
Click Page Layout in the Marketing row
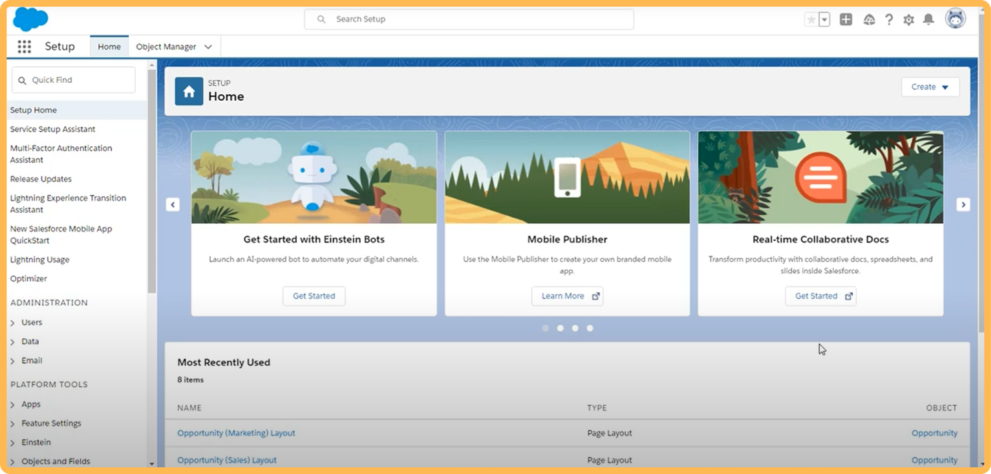(609, 433)
